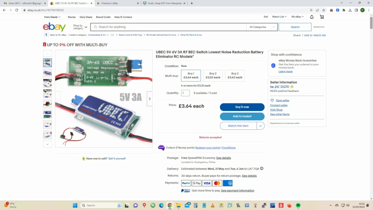Screen dimensions: 373x210
Task: Open the eBay shopping basket icon
Action: (322, 17)
